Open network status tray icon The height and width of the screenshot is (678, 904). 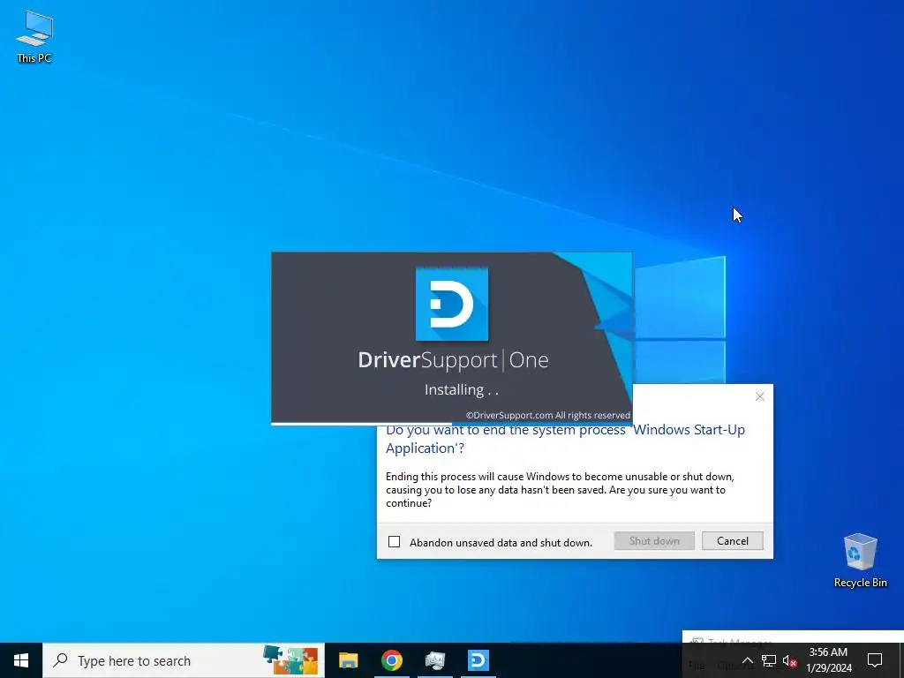pos(769,660)
